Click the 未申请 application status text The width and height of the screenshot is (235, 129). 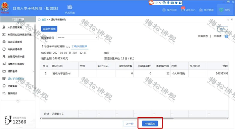click(218, 36)
